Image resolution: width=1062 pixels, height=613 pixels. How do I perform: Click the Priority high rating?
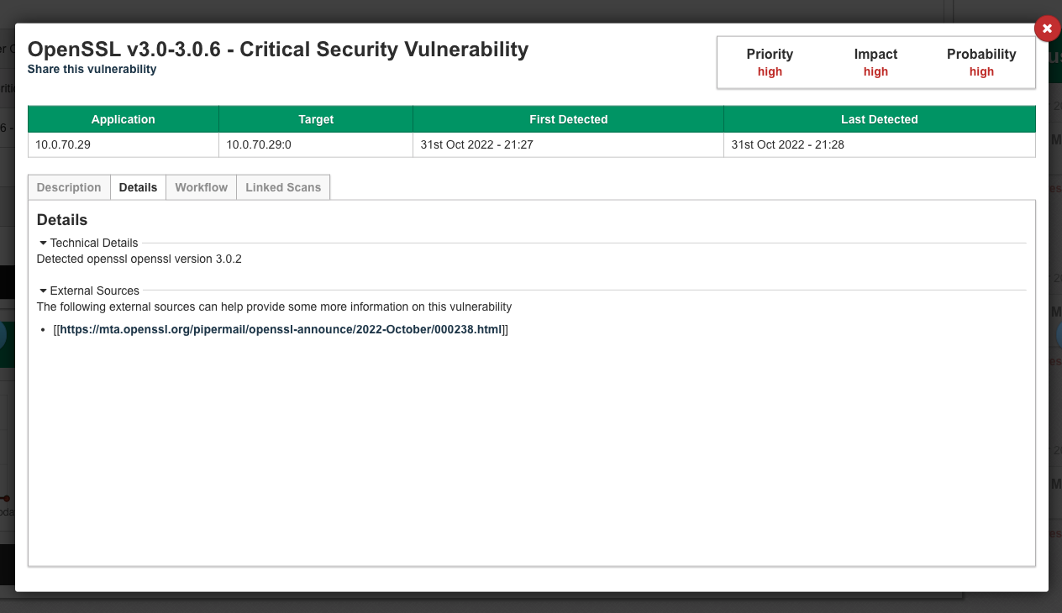pyautogui.click(x=770, y=71)
